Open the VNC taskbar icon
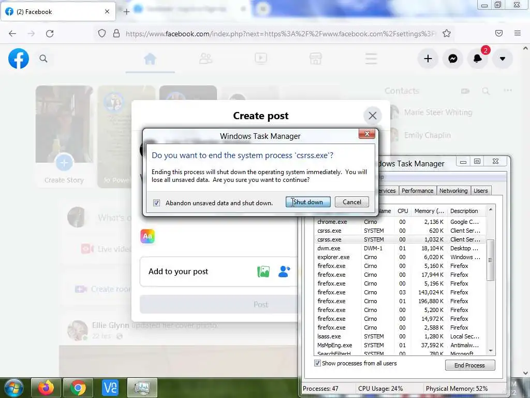This screenshot has width=530, height=398. coord(110,388)
